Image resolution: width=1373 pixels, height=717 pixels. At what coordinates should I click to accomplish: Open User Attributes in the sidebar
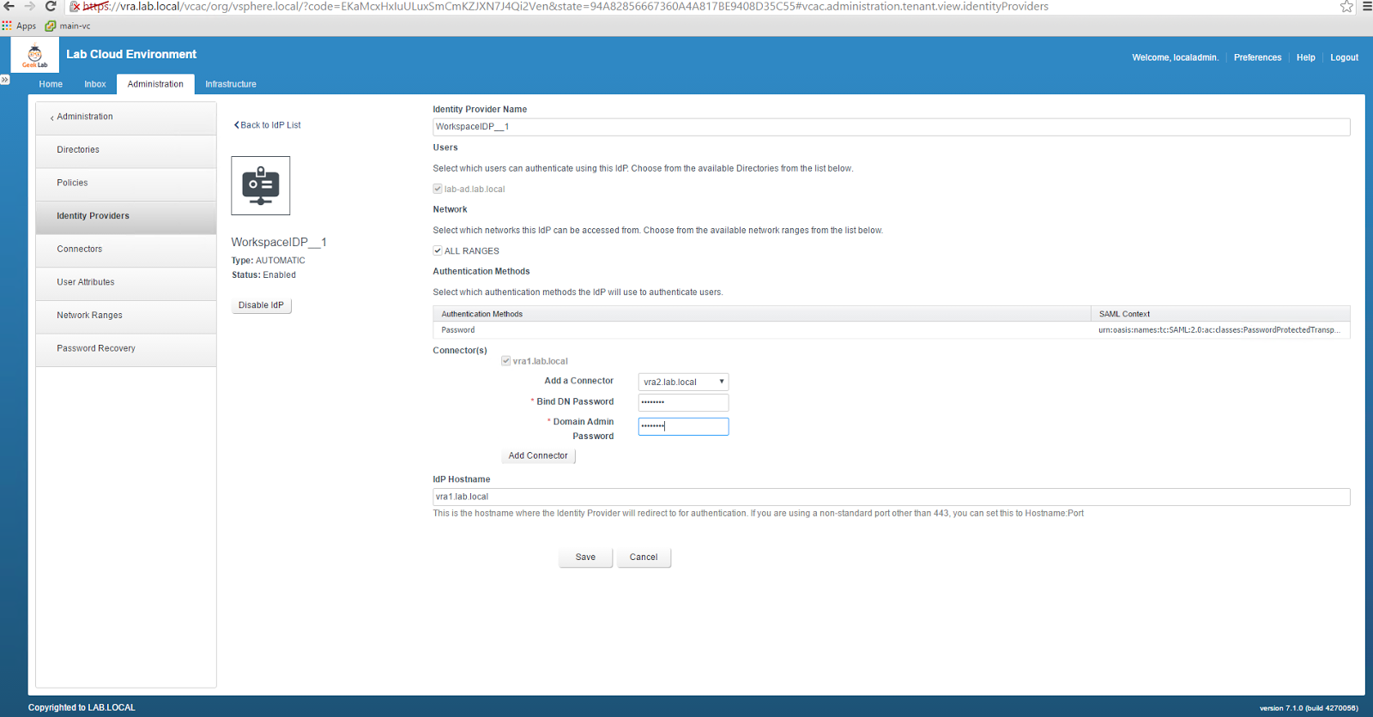pos(126,282)
